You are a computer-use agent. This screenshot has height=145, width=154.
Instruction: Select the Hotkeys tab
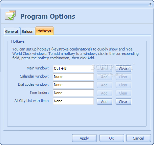click(x=44, y=31)
